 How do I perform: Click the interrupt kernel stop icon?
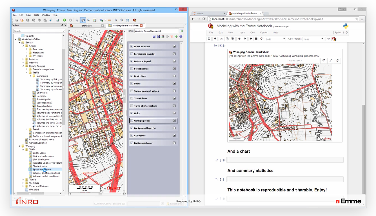[256, 39]
